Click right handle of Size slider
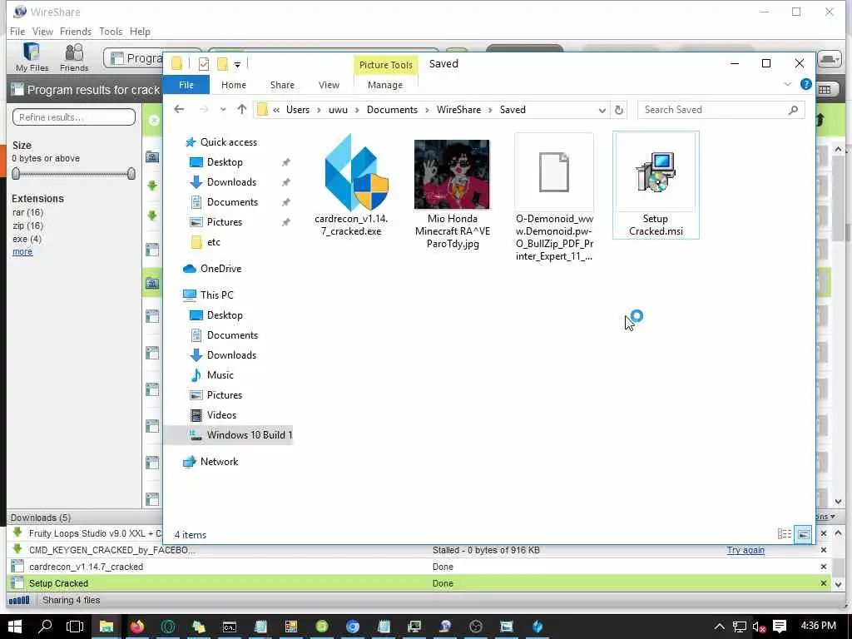Screen dimensions: 852x639 coord(131,173)
